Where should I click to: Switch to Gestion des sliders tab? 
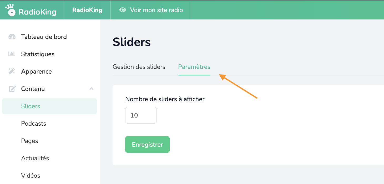pyautogui.click(x=139, y=67)
